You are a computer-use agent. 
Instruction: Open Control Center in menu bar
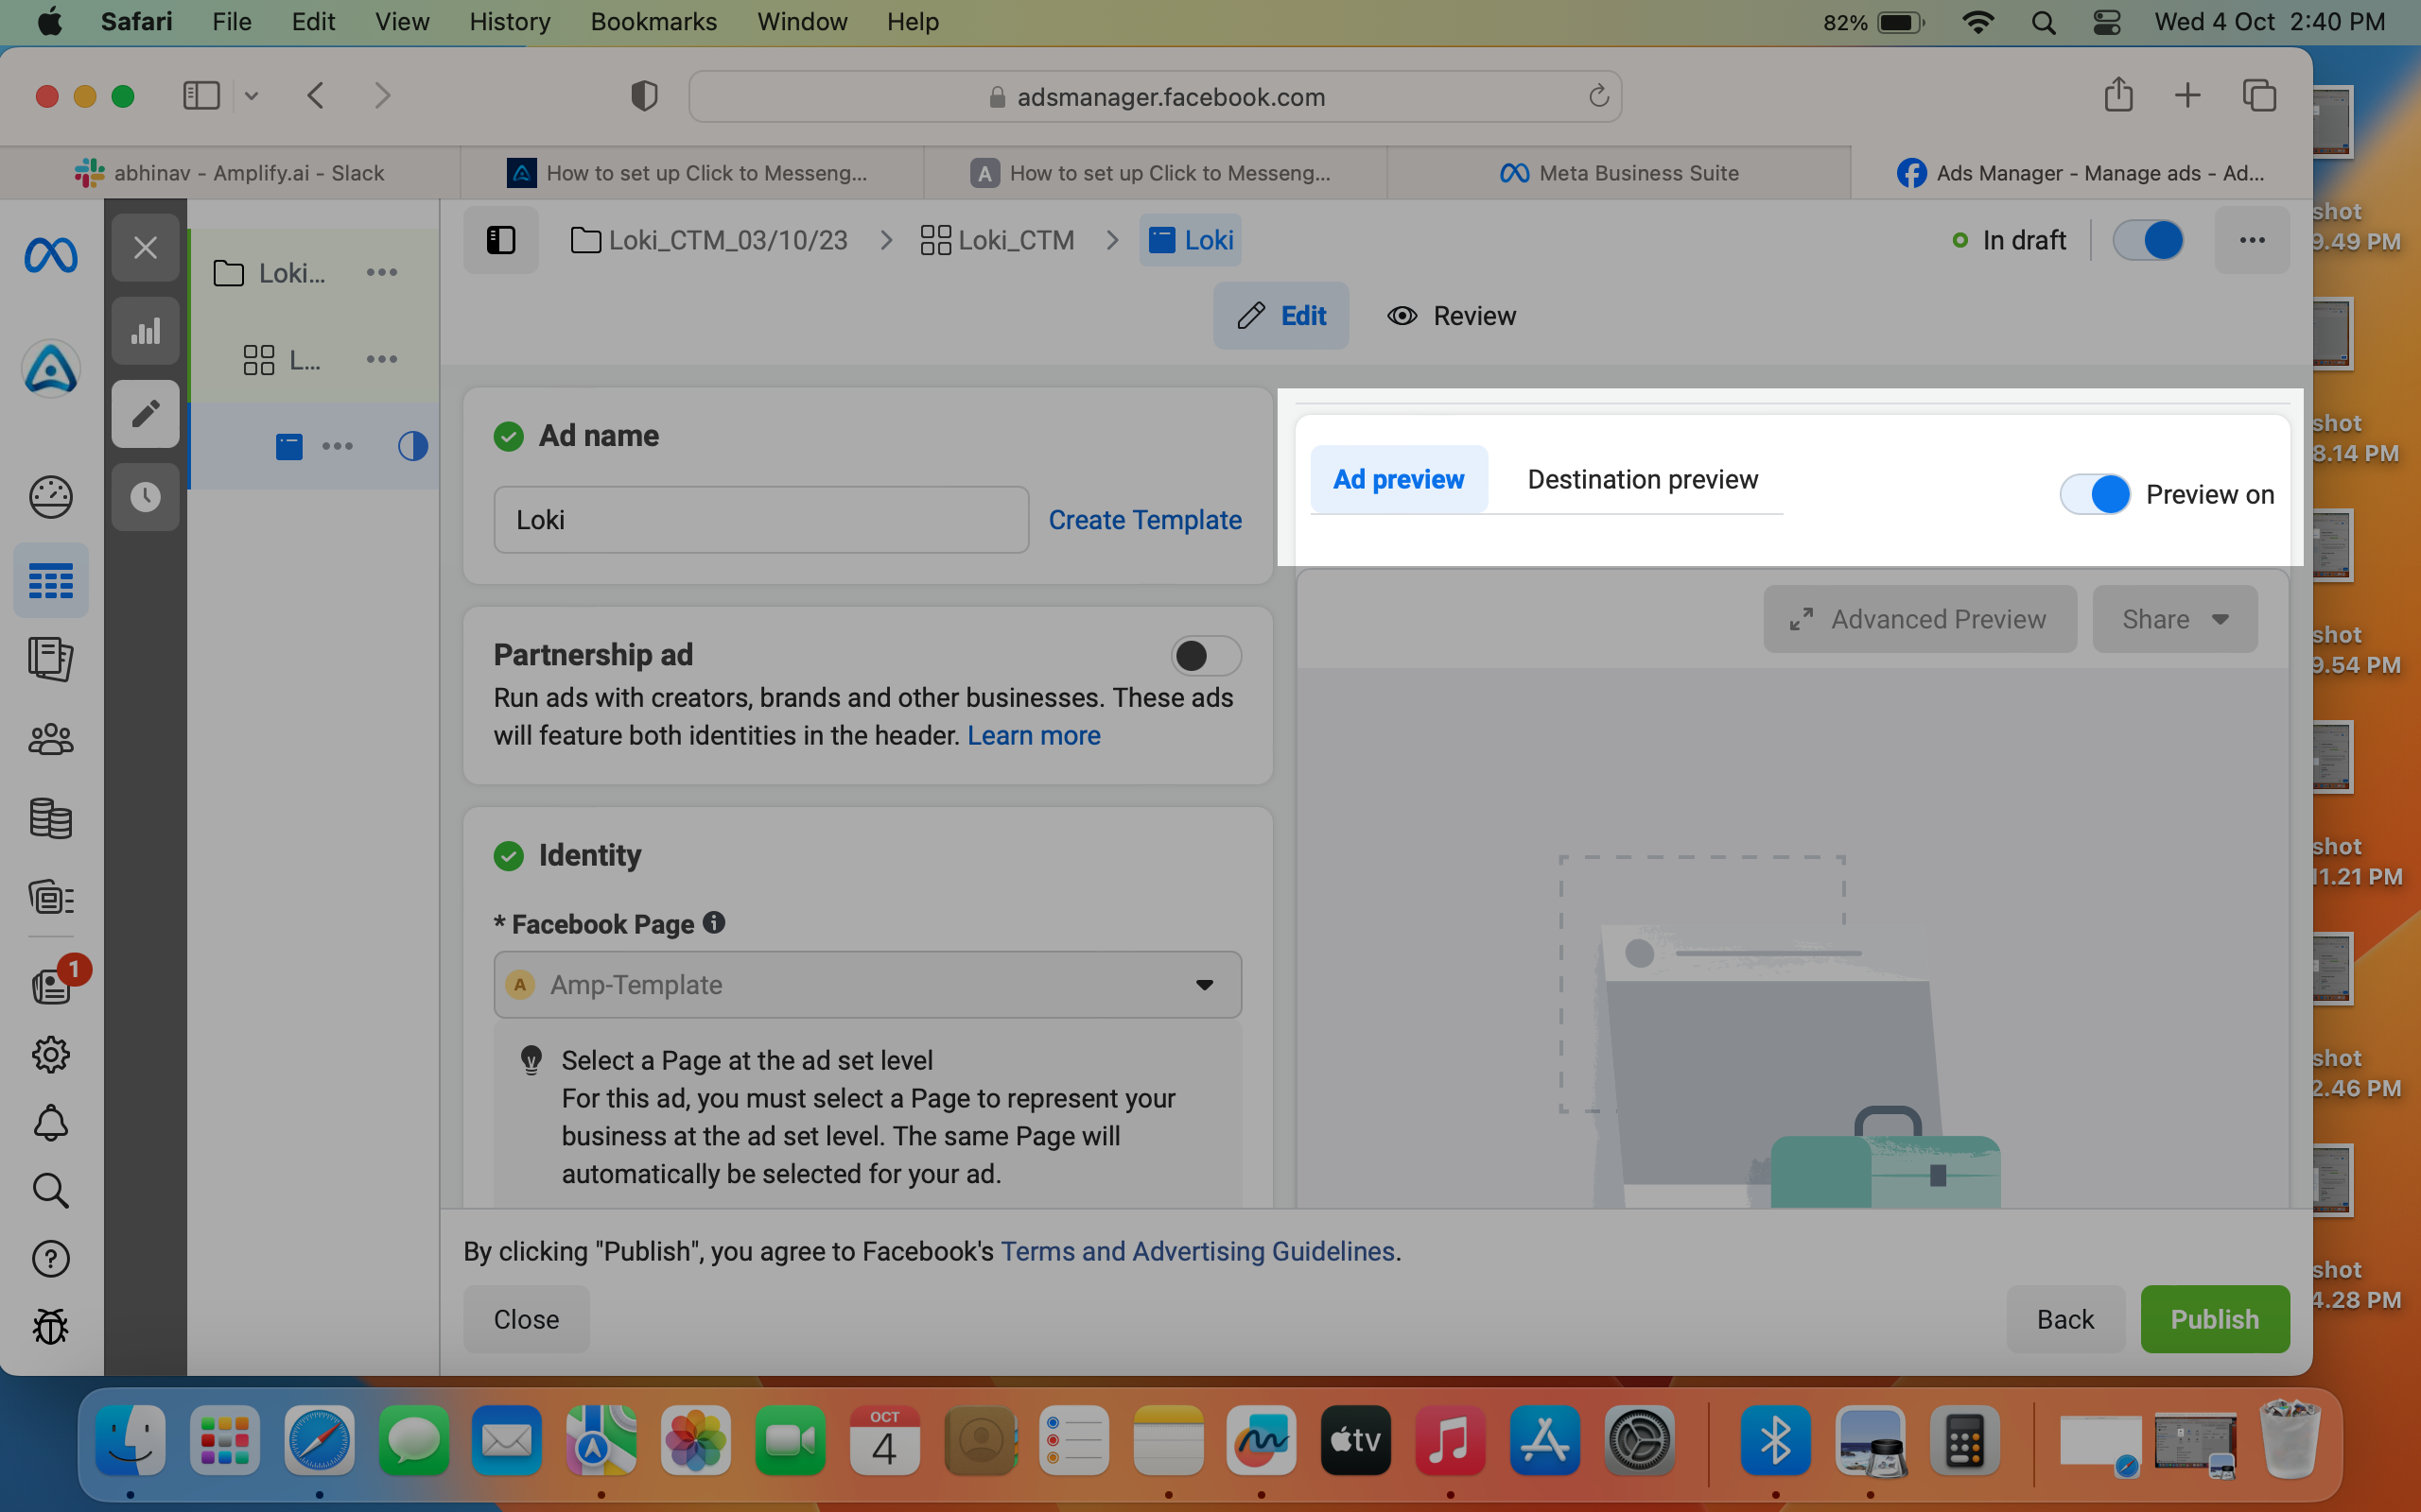click(2107, 22)
